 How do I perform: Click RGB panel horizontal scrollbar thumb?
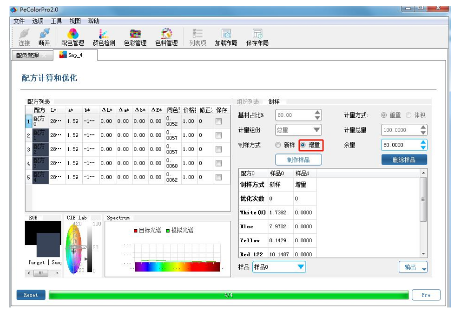click(x=41, y=273)
